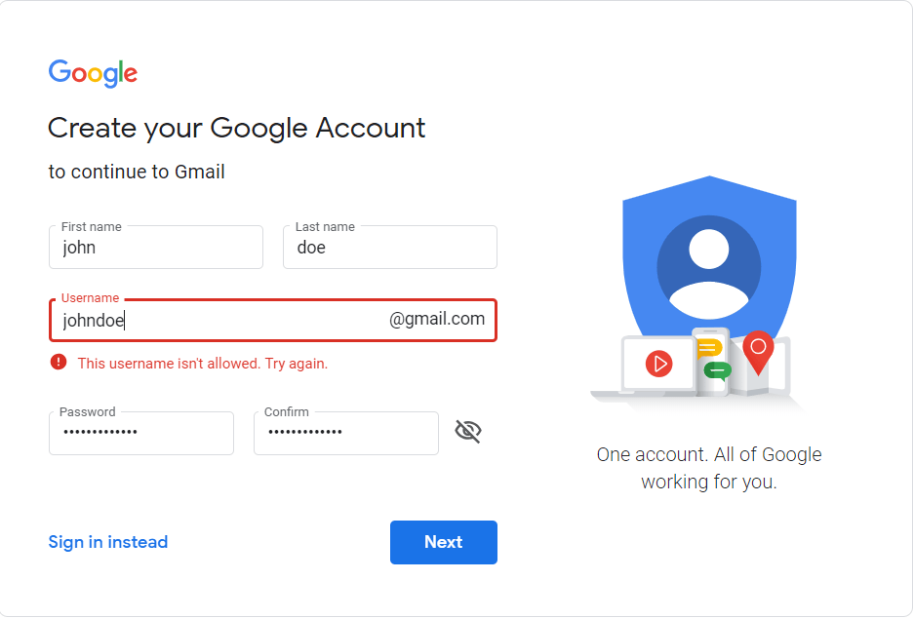
Task: Click the green chat bubble icon
Action: [x=718, y=370]
